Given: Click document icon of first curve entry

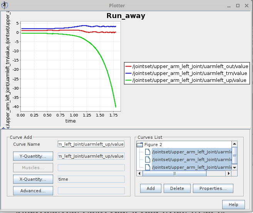Looking at the screenshot, I should click(x=147, y=152).
